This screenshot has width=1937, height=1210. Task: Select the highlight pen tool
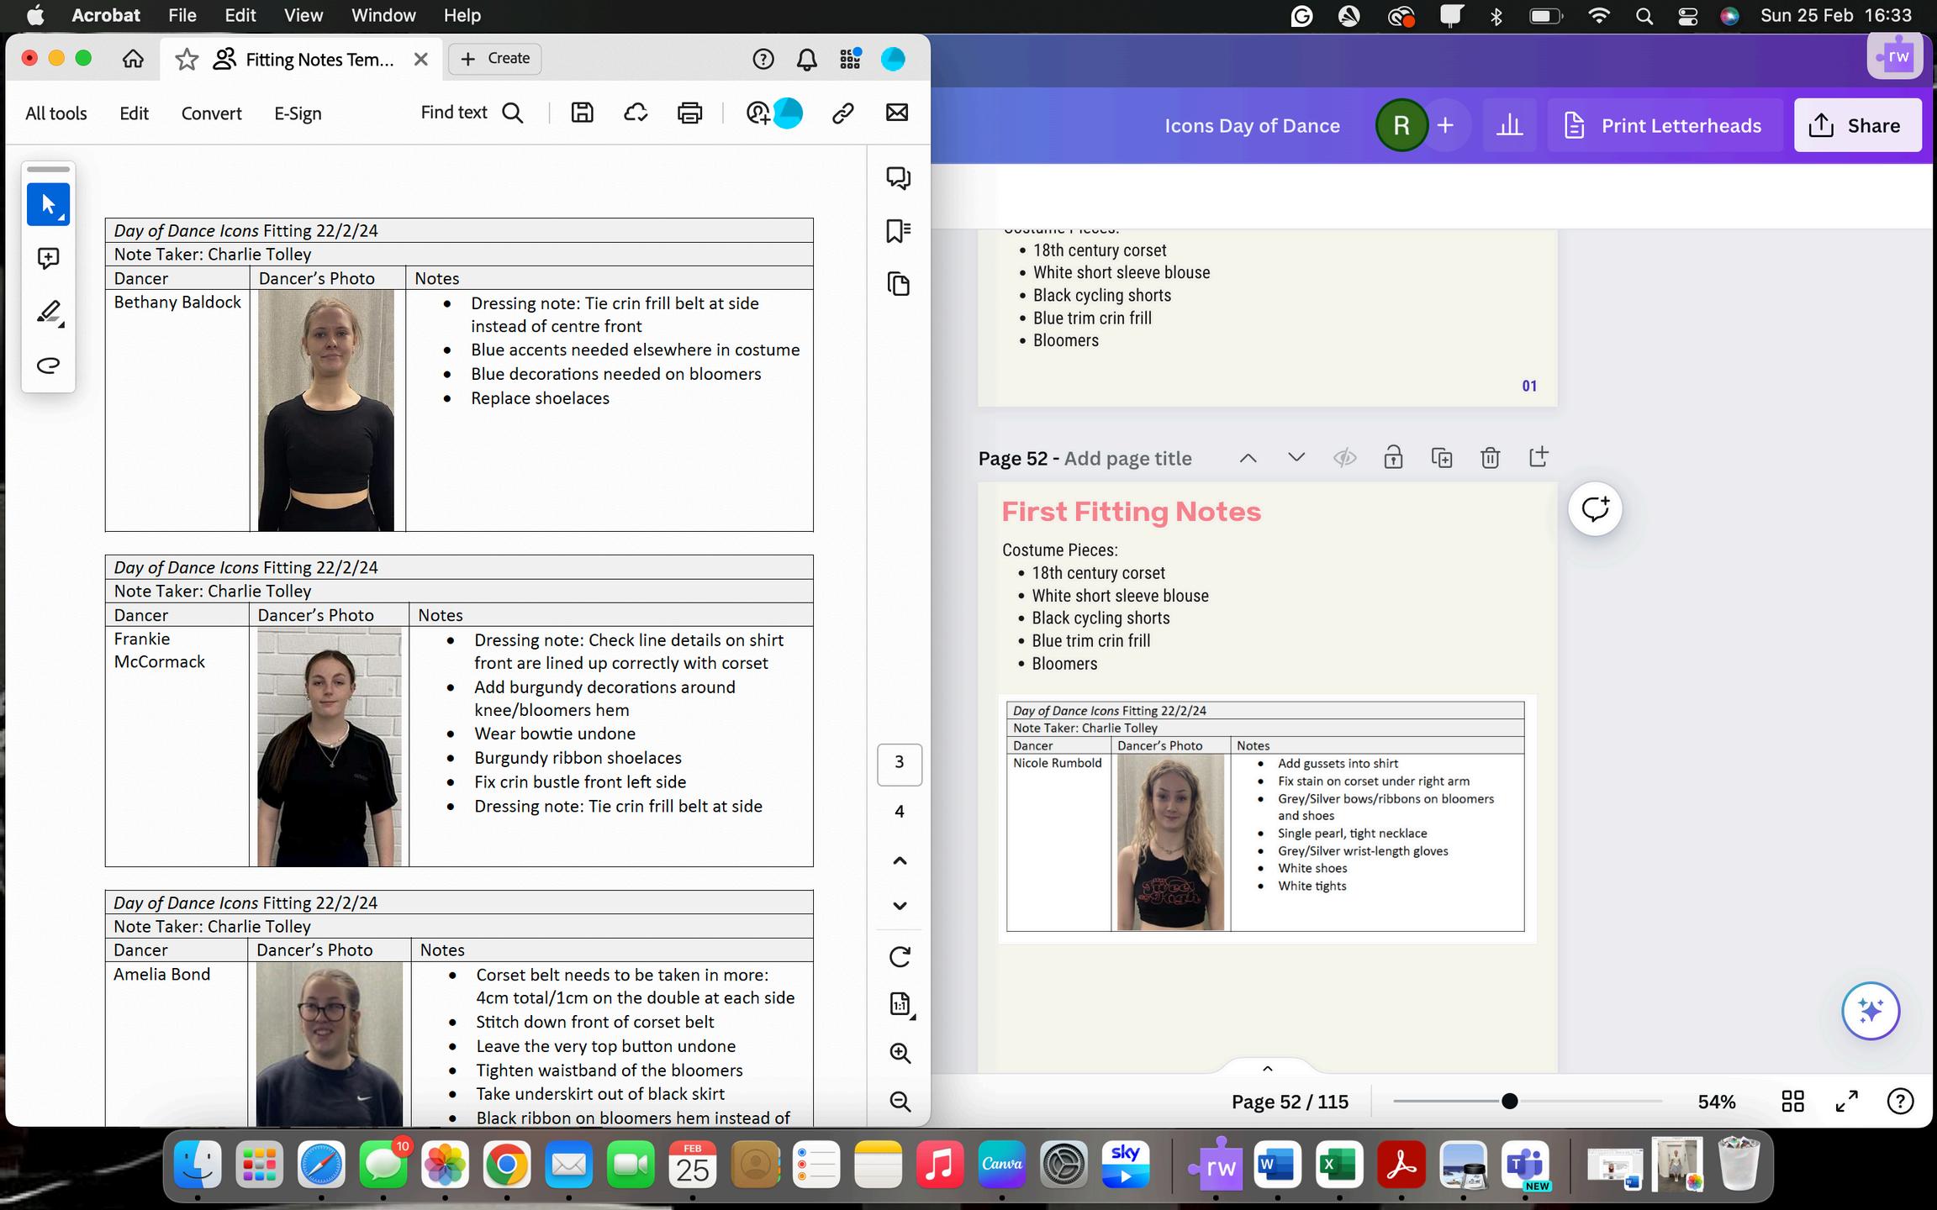[x=49, y=312]
